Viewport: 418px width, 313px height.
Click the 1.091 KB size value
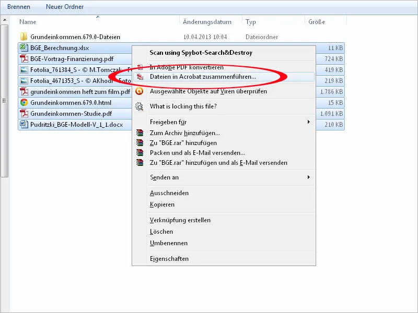pos(331,114)
